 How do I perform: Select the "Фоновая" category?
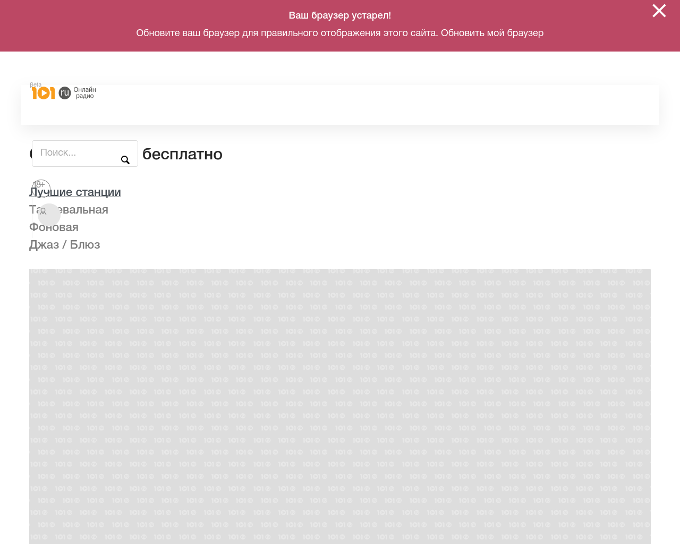coord(54,227)
